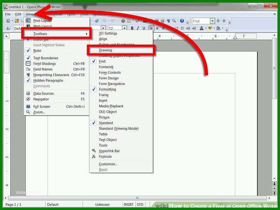
Task: Expand the Toolbars submenu entry
Action: (x=57, y=33)
